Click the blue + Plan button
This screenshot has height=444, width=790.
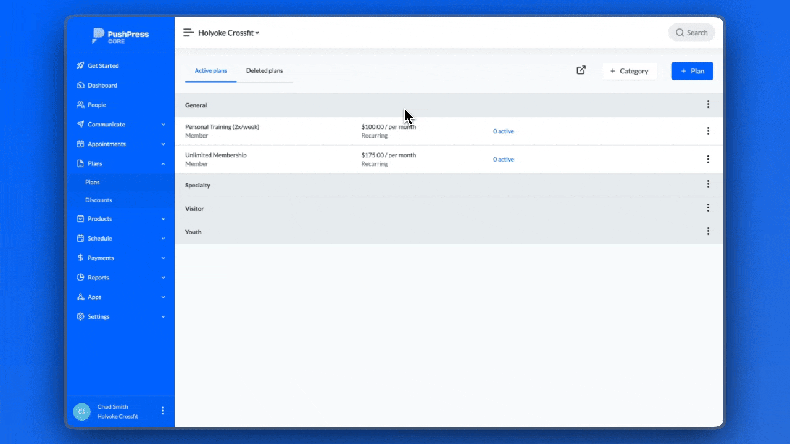tap(692, 71)
